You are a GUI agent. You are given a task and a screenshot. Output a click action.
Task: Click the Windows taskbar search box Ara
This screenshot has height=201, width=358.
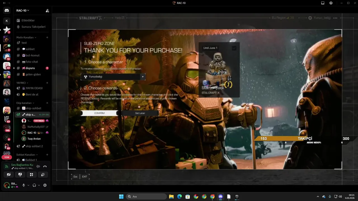point(146,197)
